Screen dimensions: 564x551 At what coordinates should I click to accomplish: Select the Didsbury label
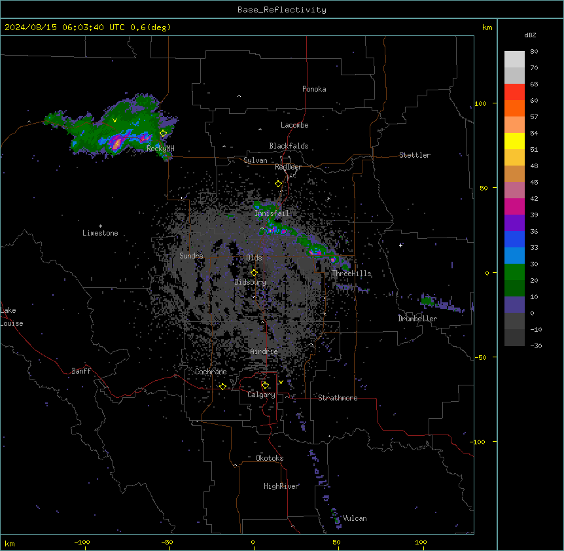(251, 282)
